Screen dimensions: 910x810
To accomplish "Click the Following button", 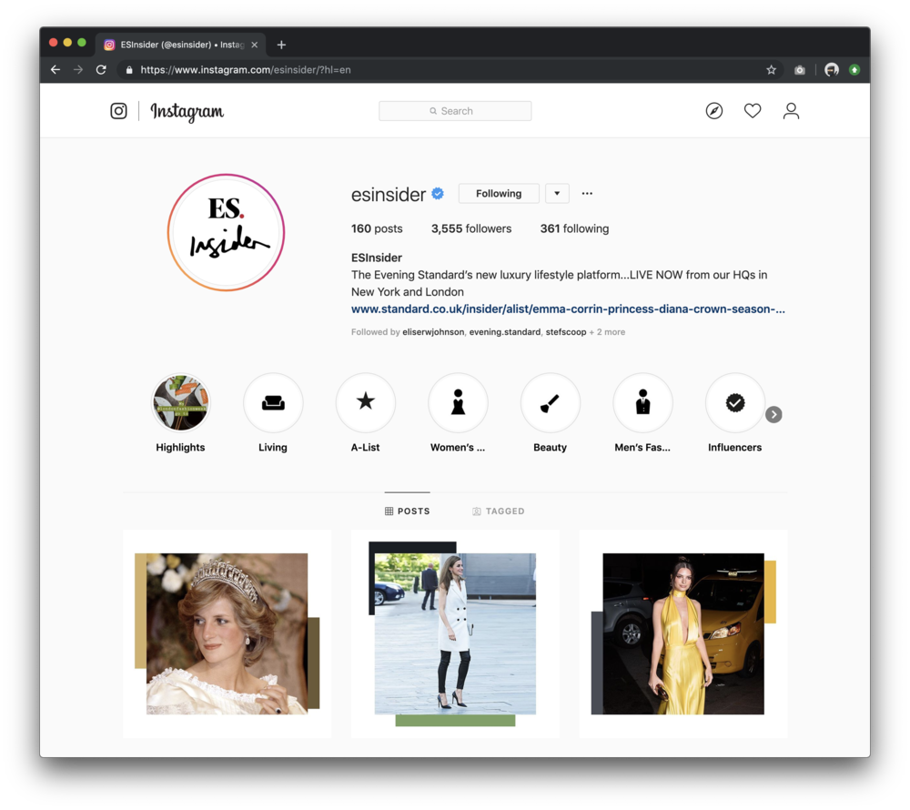I will tap(499, 193).
